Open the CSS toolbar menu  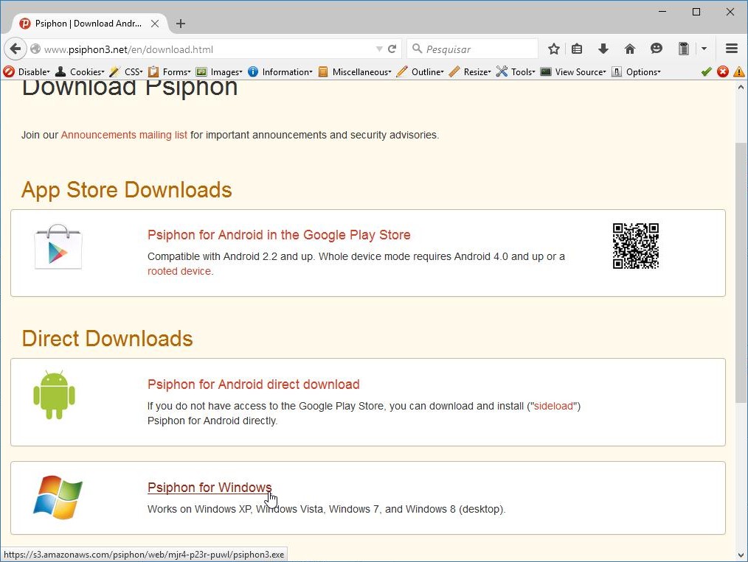[x=126, y=72]
